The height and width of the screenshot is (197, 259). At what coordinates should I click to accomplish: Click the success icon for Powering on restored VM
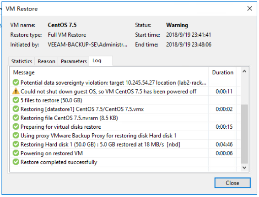tap(16, 153)
